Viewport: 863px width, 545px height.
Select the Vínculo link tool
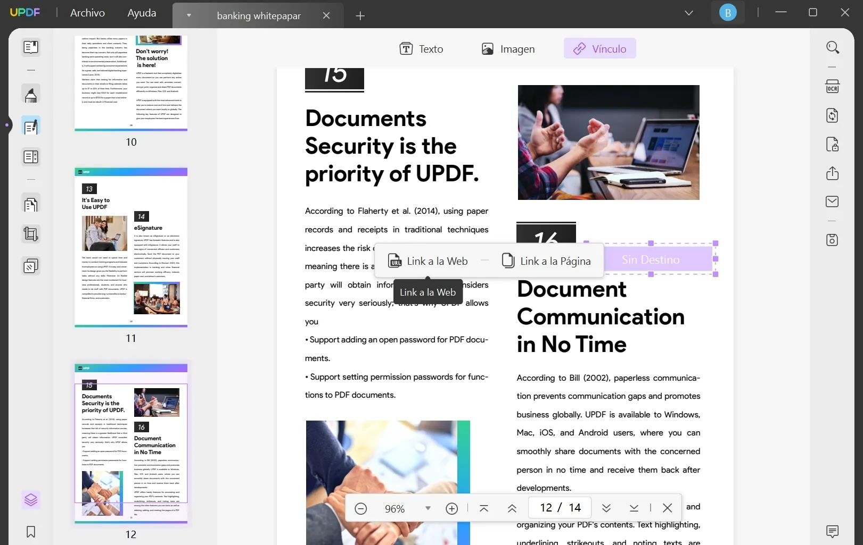click(x=600, y=48)
